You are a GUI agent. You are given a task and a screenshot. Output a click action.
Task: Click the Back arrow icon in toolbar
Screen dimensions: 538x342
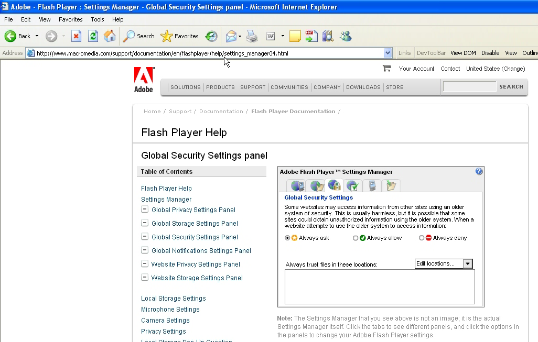(10, 36)
